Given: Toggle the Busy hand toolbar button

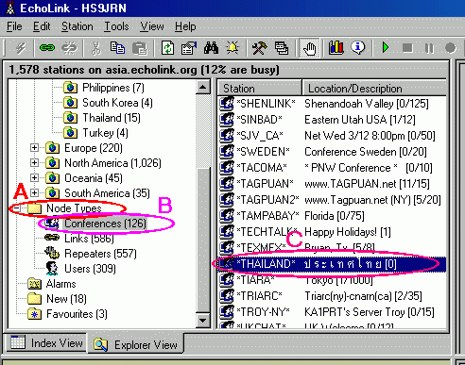Looking at the screenshot, I should [x=309, y=48].
